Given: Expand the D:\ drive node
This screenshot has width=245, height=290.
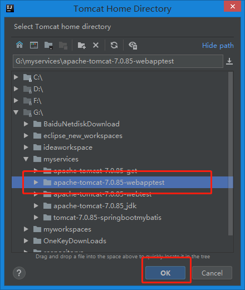Looking at the screenshot, I should (16, 89).
